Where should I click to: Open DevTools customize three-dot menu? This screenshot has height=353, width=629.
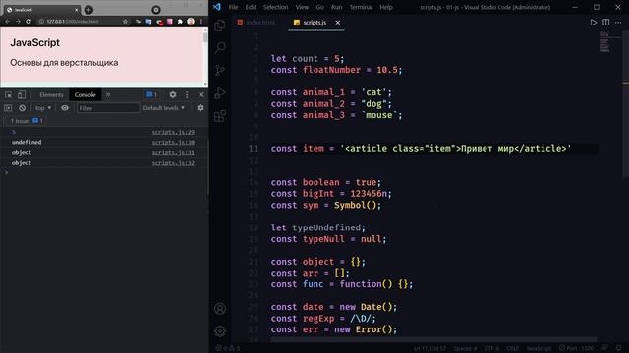point(187,94)
